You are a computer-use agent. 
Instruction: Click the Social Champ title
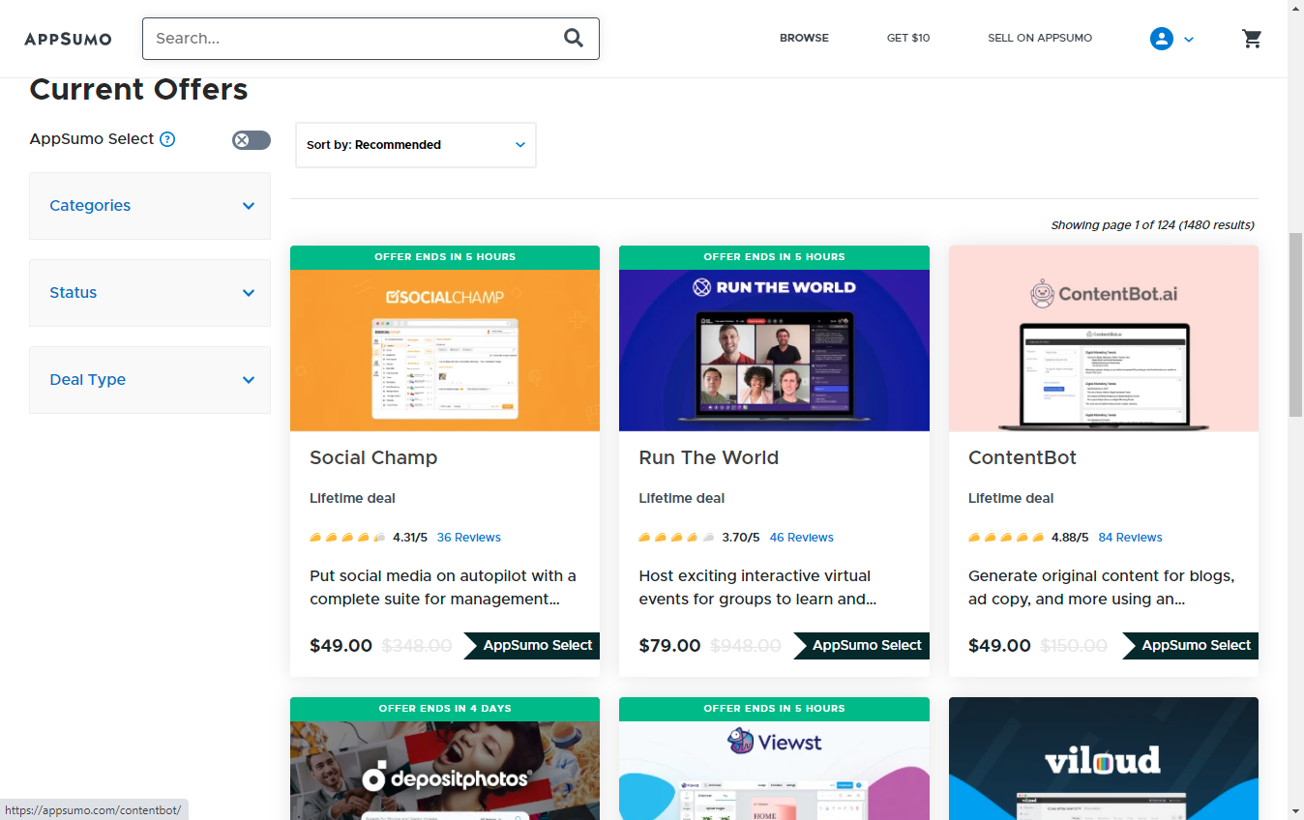point(373,458)
